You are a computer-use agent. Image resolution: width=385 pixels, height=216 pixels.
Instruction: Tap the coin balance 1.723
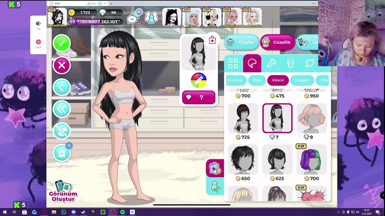(x=83, y=13)
